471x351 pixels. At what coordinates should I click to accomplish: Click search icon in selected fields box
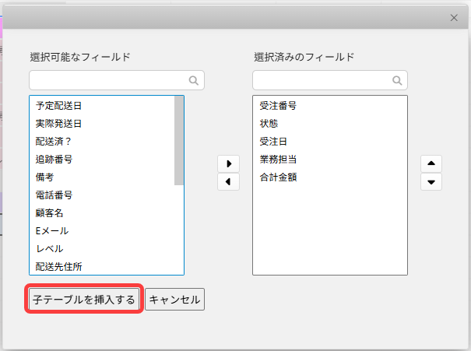pos(397,80)
